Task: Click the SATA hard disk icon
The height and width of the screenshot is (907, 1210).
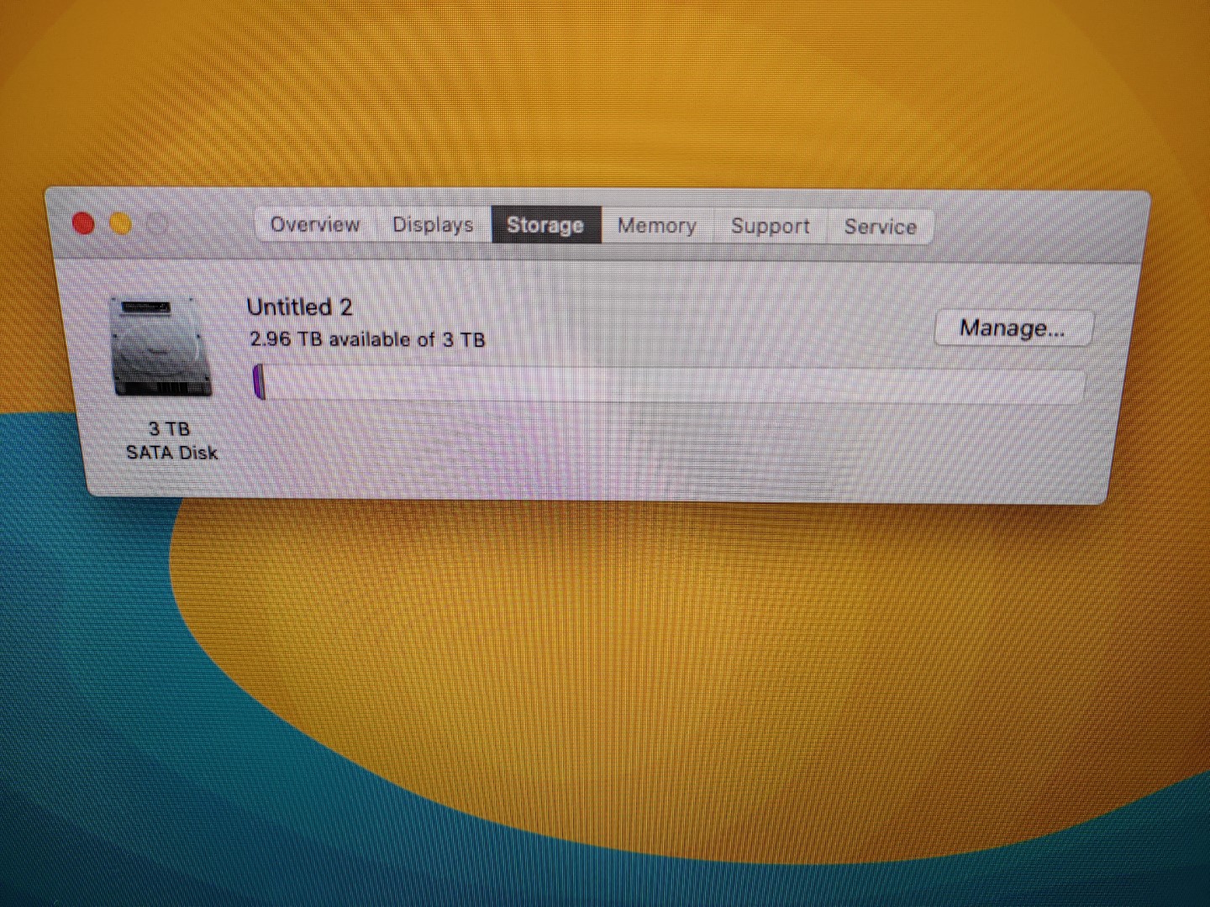Action: (160, 348)
